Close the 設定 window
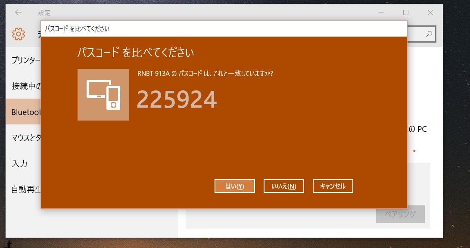 [x=430, y=12]
